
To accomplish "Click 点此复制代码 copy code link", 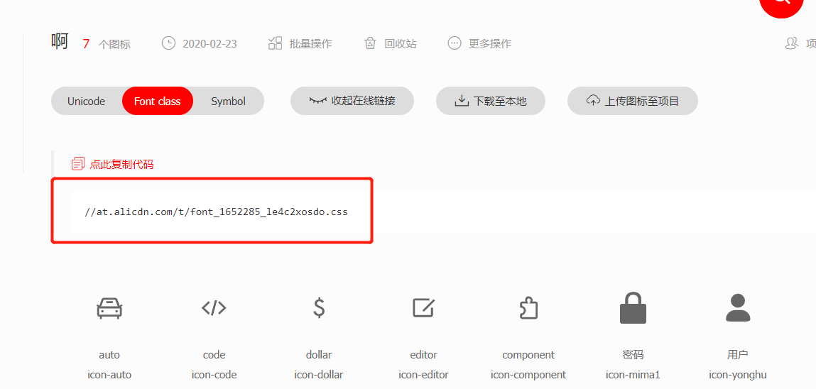I will pos(121,165).
